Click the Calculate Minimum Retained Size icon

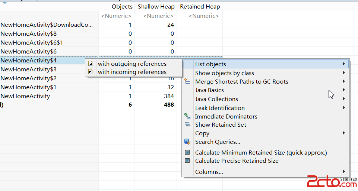[x=187, y=152]
